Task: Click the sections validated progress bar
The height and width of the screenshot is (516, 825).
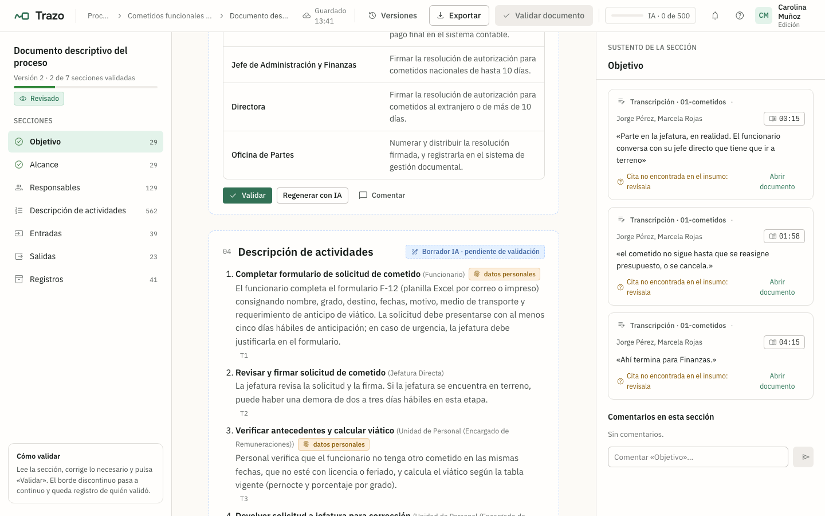Action: click(85, 87)
